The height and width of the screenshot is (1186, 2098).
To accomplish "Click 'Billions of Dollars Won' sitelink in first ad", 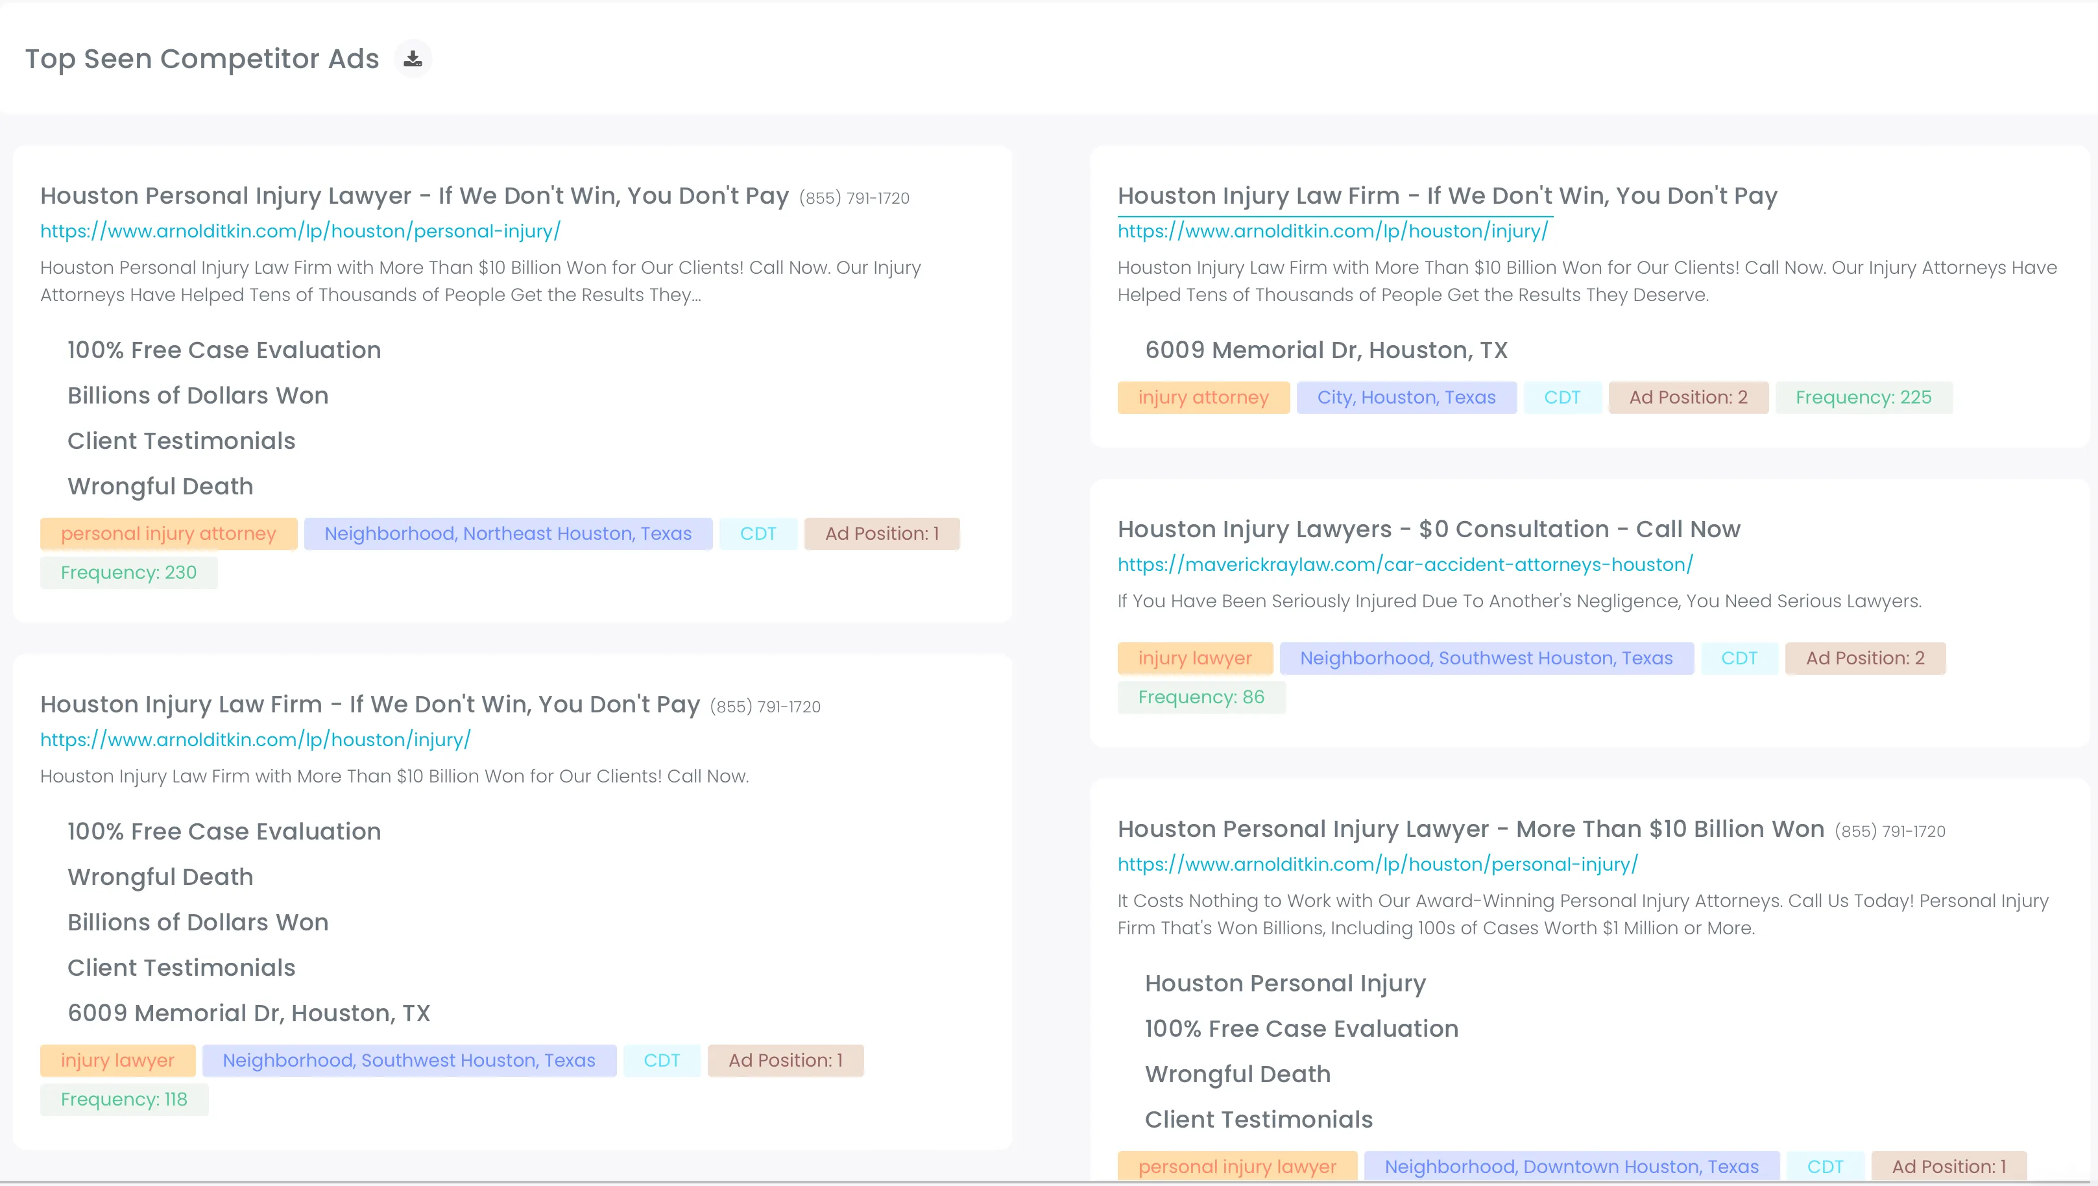I will (198, 396).
